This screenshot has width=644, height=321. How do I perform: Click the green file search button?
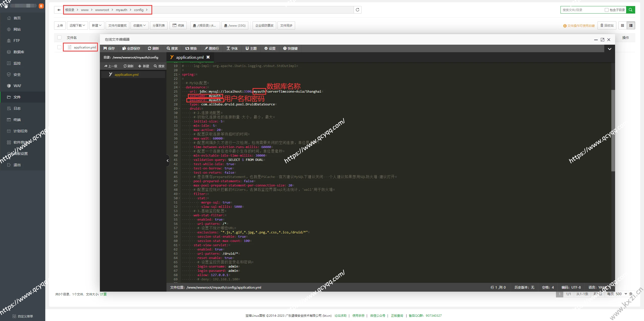pyautogui.click(x=630, y=10)
